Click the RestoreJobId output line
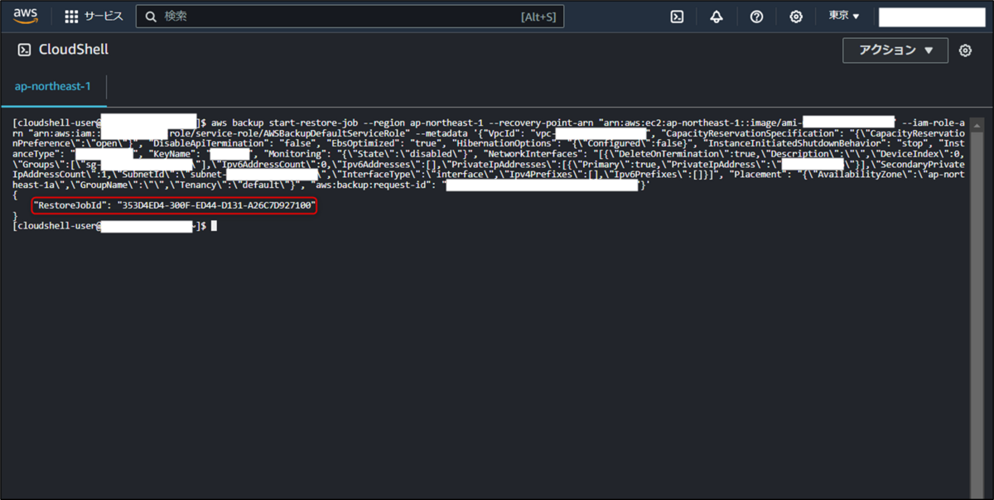 [175, 205]
